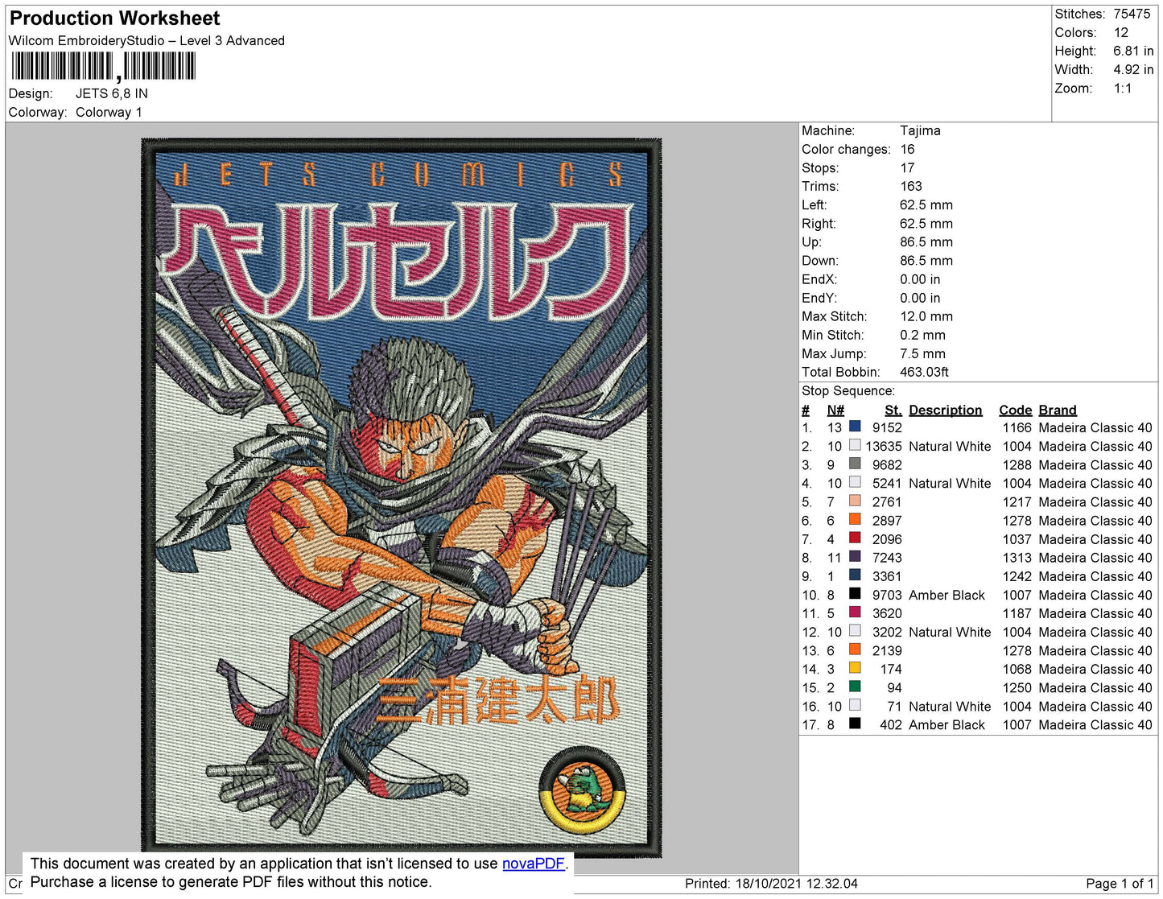Click the printed date '18/10/2021 12.32.04'
This screenshot has width=1163, height=899.
pos(797,883)
